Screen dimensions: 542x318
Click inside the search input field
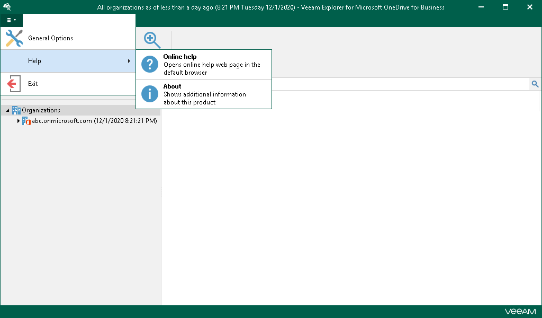pyautogui.click(x=400, y=84)
